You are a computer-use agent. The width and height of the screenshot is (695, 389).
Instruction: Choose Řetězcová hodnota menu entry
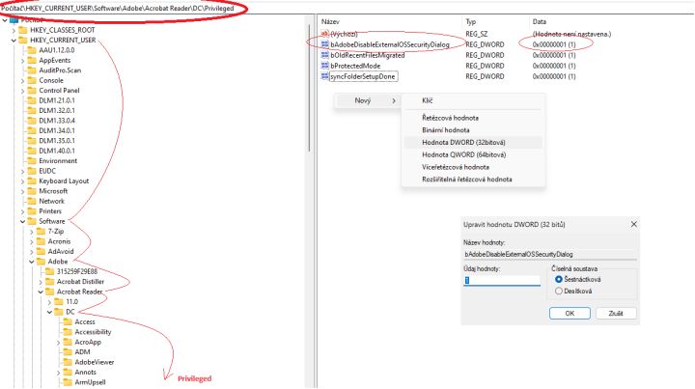pyautogui.click(x=472, y=118)
